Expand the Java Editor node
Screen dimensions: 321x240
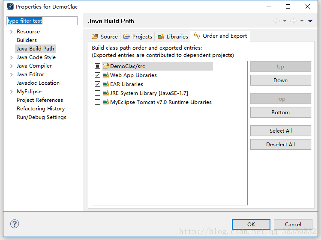[12, 74]
